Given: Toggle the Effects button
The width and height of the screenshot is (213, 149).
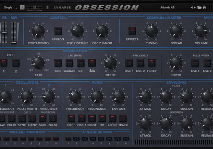Looking at the screenshot, I should click(x=132, y=31).
